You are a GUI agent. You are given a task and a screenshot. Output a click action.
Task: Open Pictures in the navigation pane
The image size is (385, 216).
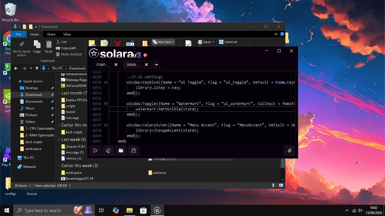pyautogui.click(x=31, y=115)
